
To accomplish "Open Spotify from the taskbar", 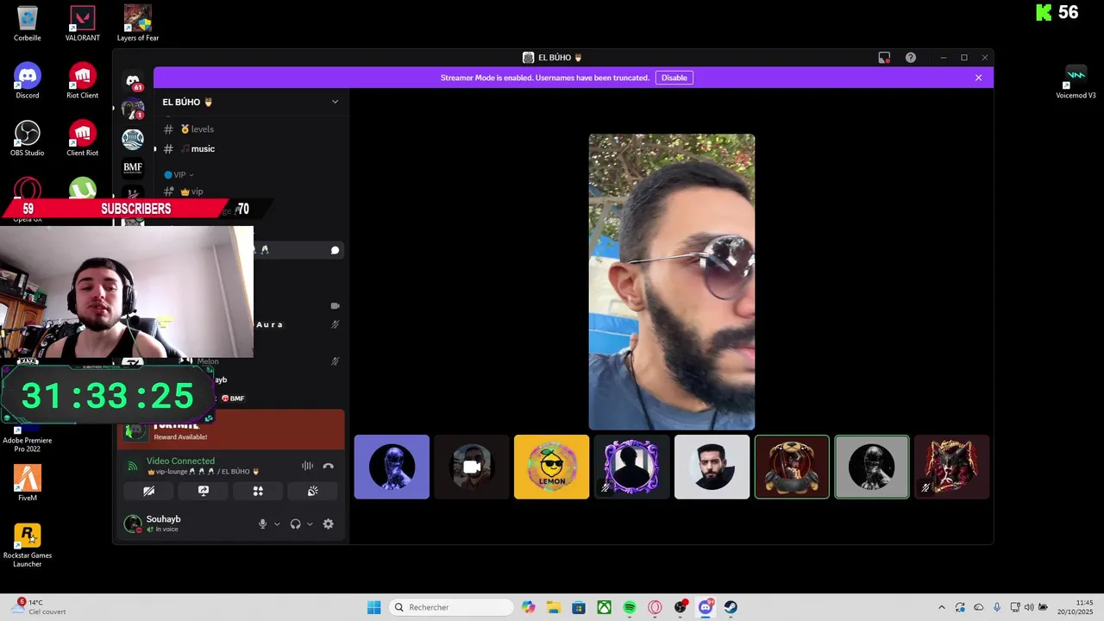I will pos(630,607).
